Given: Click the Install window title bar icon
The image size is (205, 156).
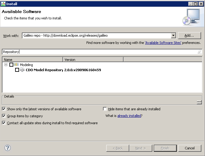Looking at the screenshot, I should [3, 4].
